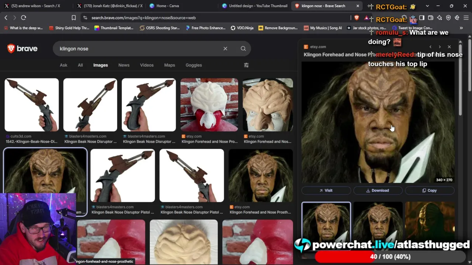Open the tab search dropdown arrow
The height and width of the screenshot is (265, 472).
click(x=427, y=6)
